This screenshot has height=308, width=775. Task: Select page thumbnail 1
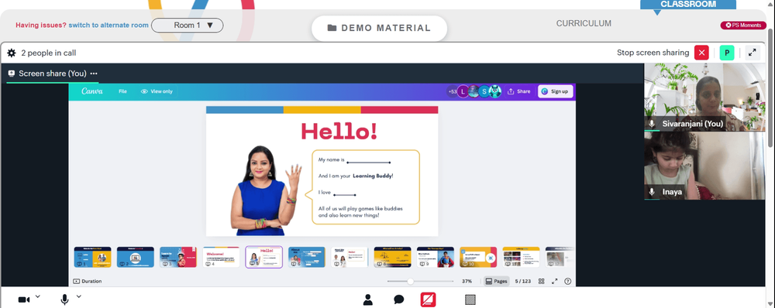point(92,257)
